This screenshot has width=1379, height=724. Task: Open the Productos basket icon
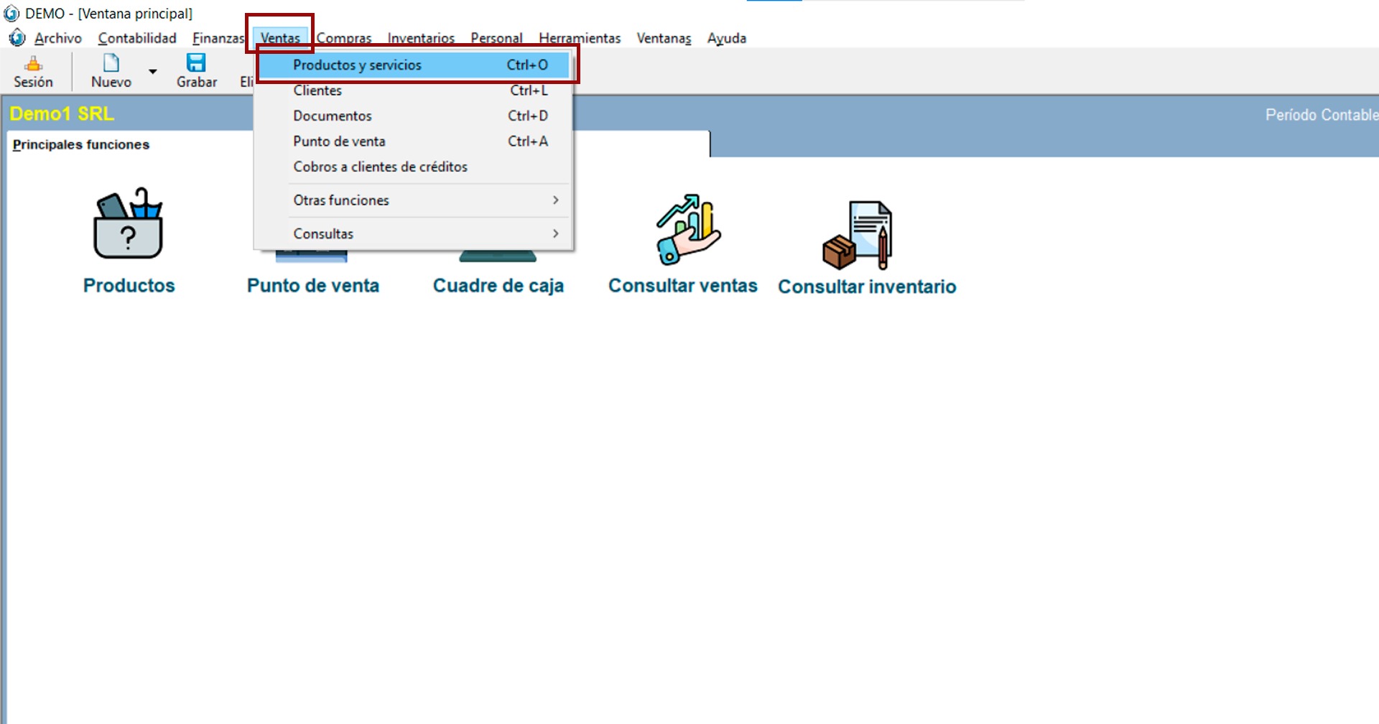pos(129,224)
